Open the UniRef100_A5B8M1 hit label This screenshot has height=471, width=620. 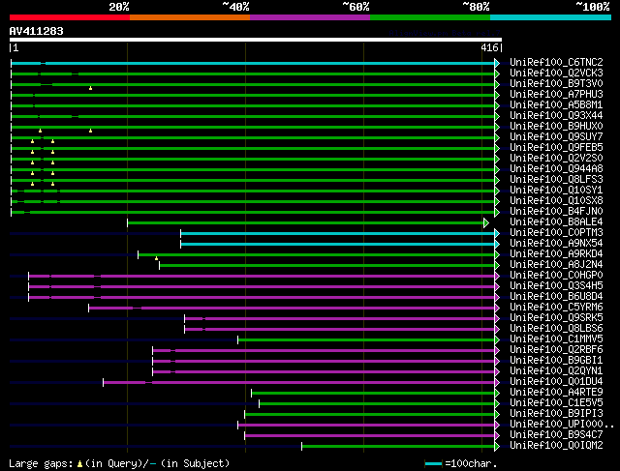pos(556,105)
